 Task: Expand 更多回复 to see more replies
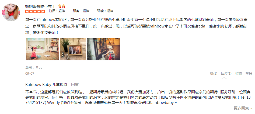(x=243, y=108)
